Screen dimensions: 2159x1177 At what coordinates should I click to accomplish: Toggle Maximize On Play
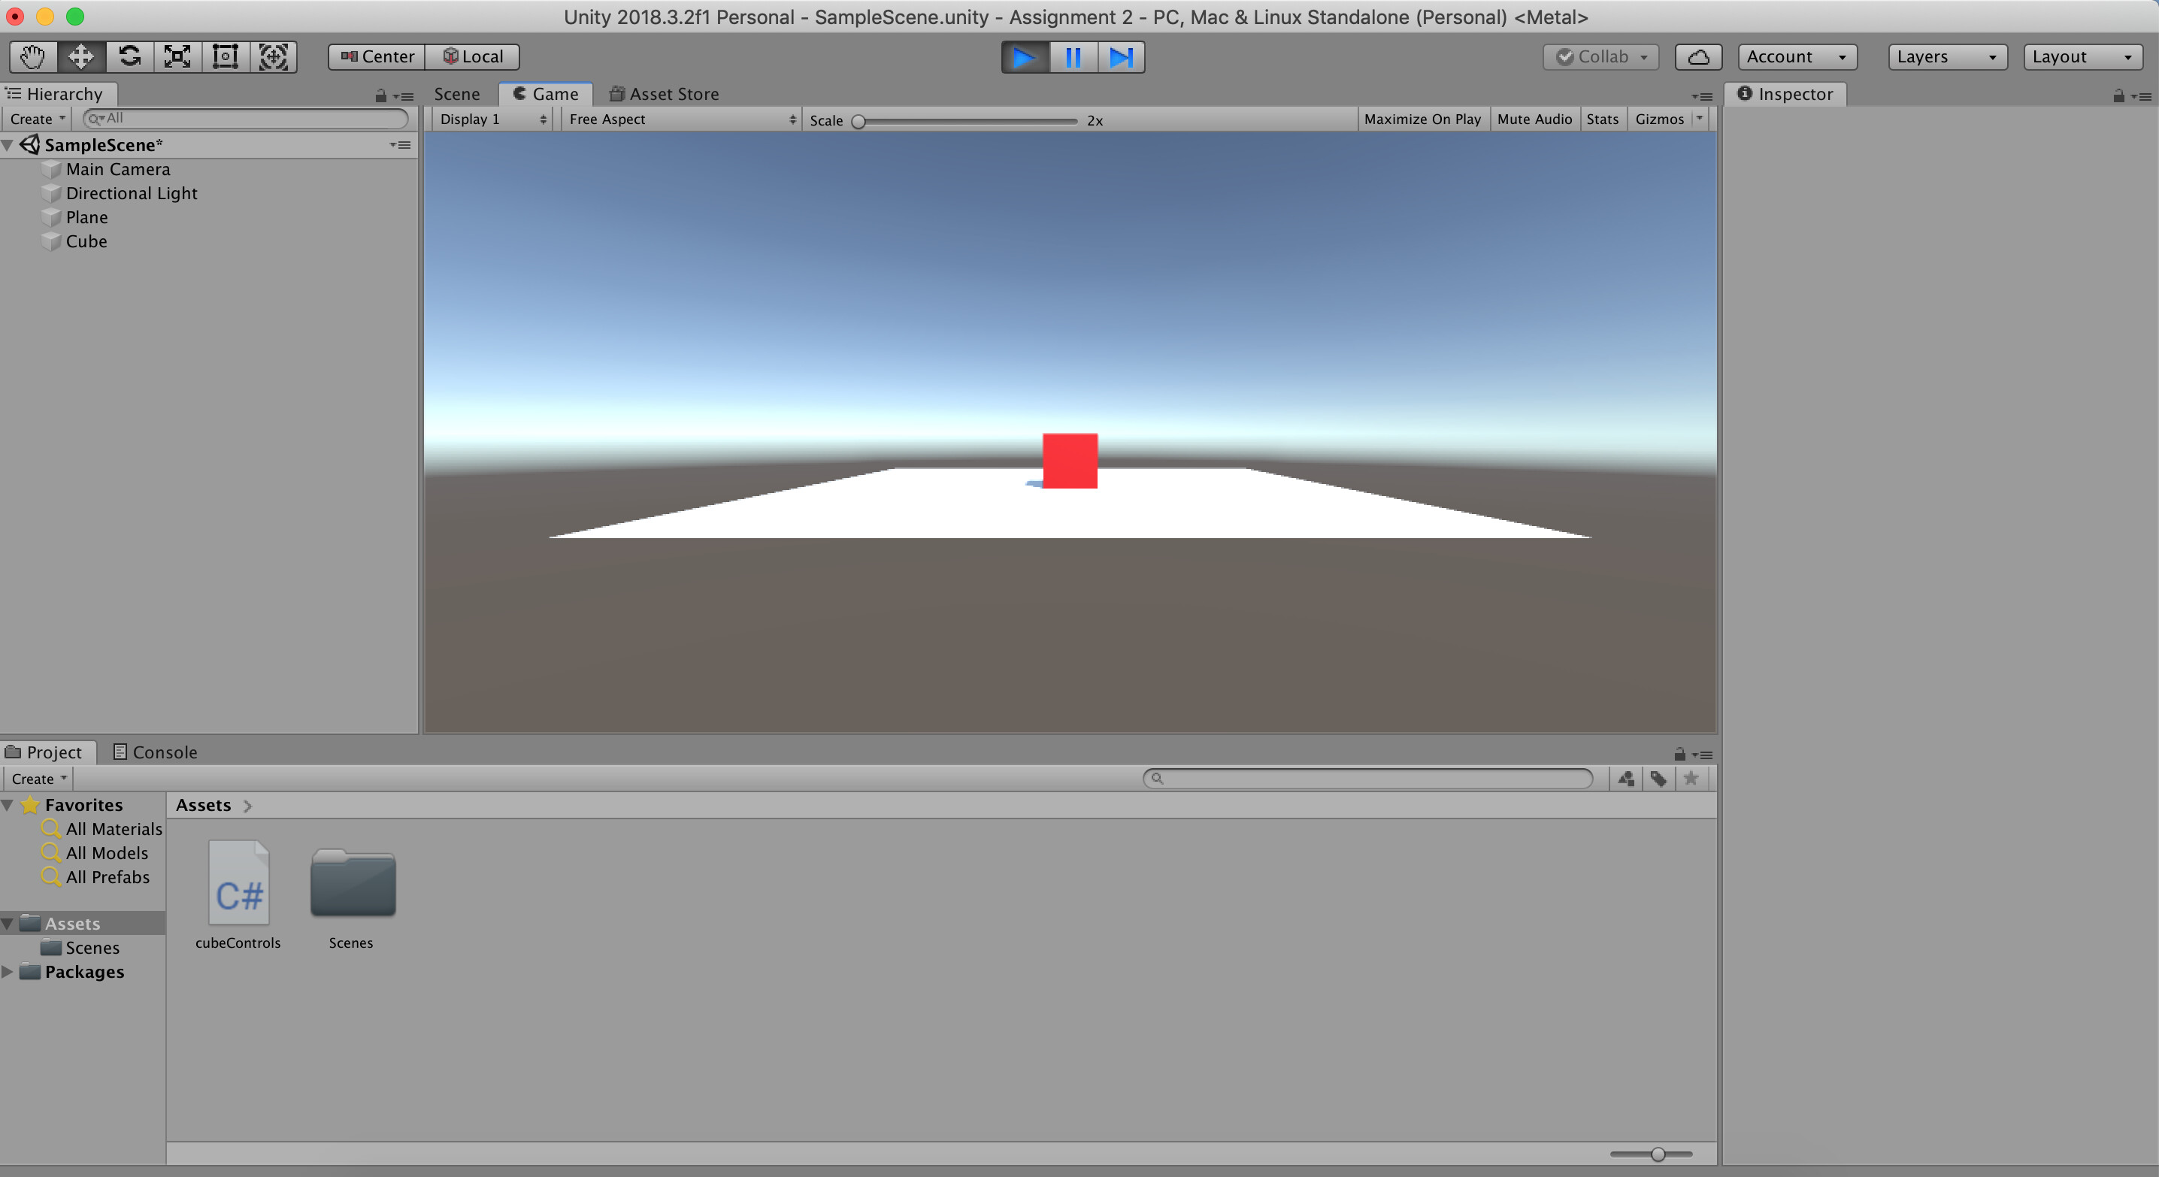pos(1422,119)
